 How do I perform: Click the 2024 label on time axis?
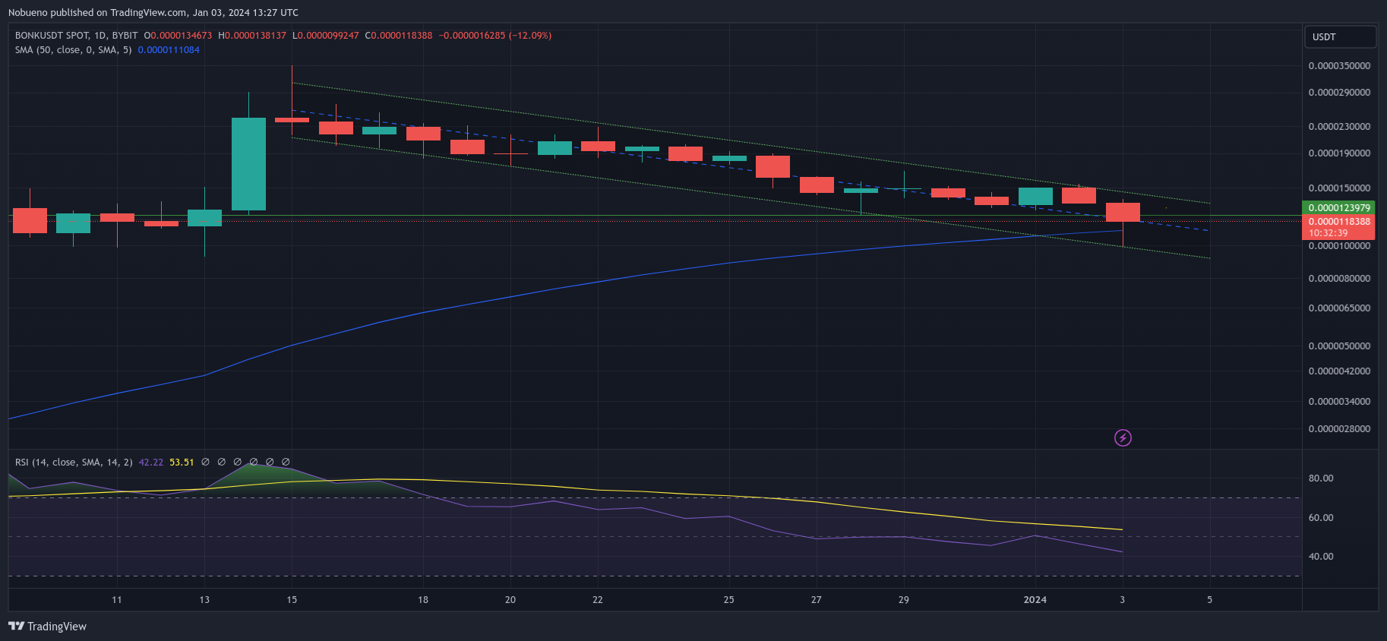coord(1035,600)
